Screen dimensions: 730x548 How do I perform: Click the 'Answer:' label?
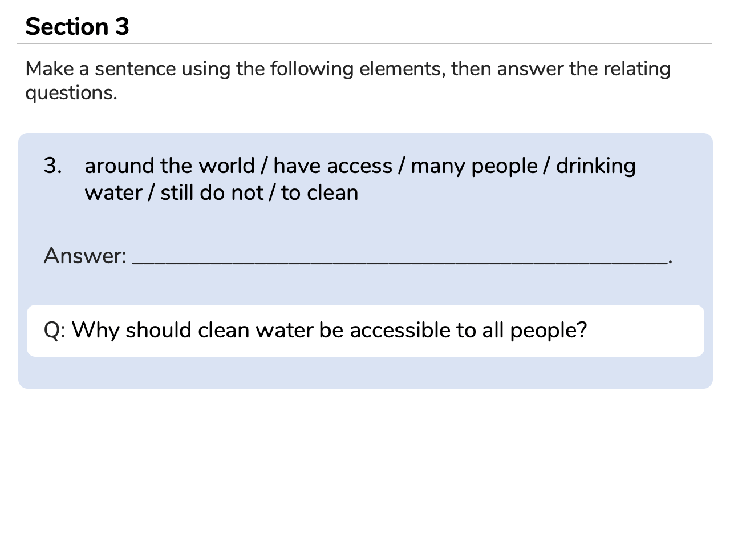coord(85,256)
